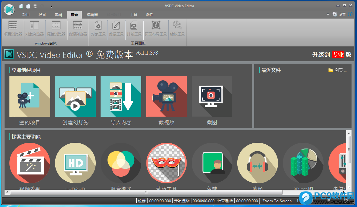Image resolution: width=357 pixels, height=207 pixels.
Task: Collapse the ribbon with the up chevron
Action: pos(328,14)
